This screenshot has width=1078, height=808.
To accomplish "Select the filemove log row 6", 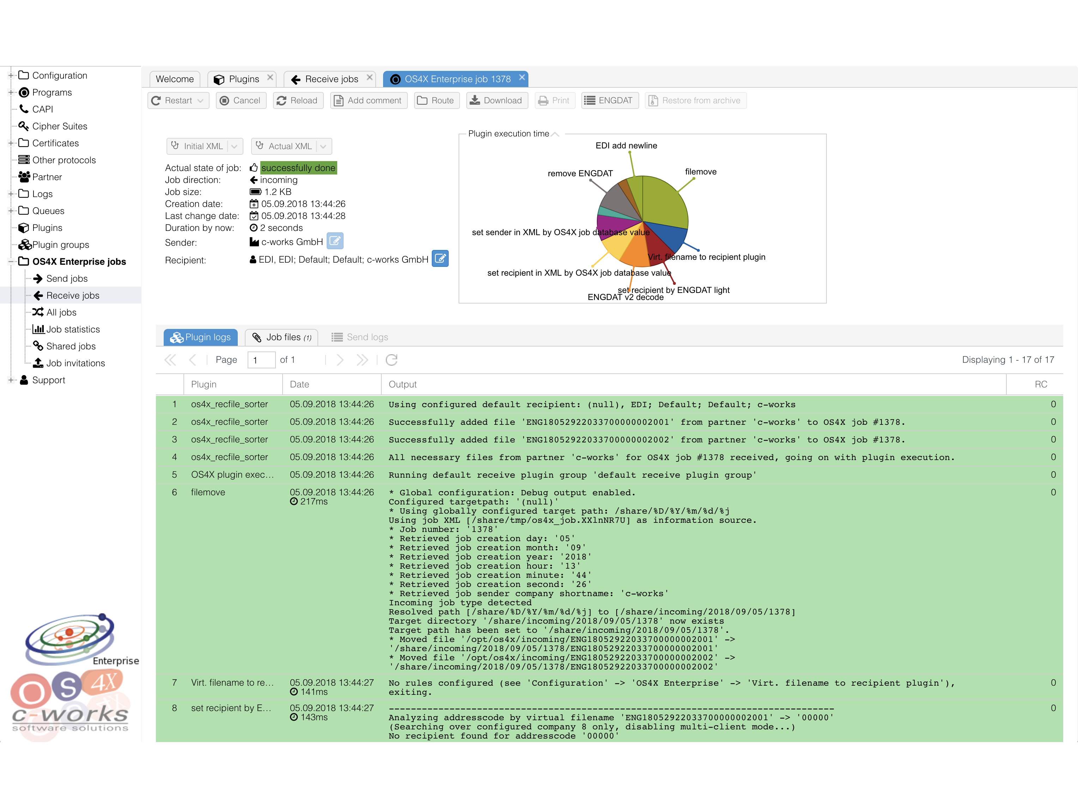I will [x=609, y=580].
